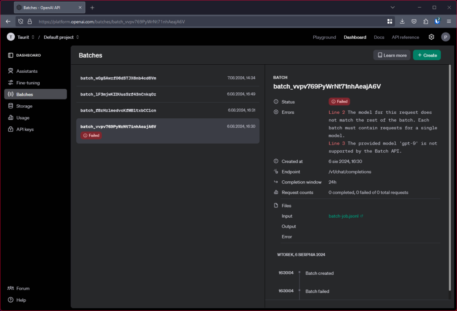
Task: Switch to the Dashboard tab
Action: pos(355,37)
